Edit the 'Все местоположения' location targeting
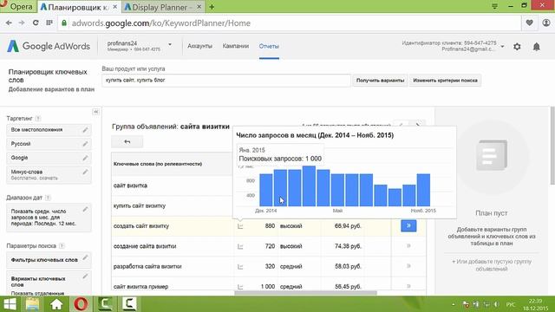The height and width of the screenshot is (312, 555). (85, 130)
